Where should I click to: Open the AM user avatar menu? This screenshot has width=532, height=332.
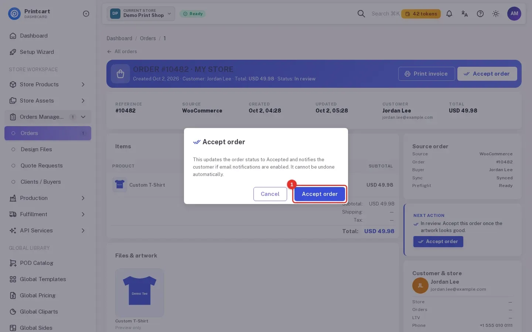coord(514,14)
